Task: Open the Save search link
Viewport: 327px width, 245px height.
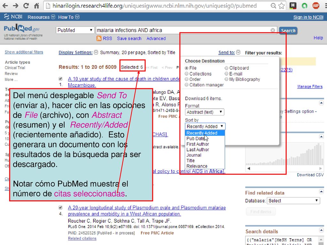Action: 129,39
